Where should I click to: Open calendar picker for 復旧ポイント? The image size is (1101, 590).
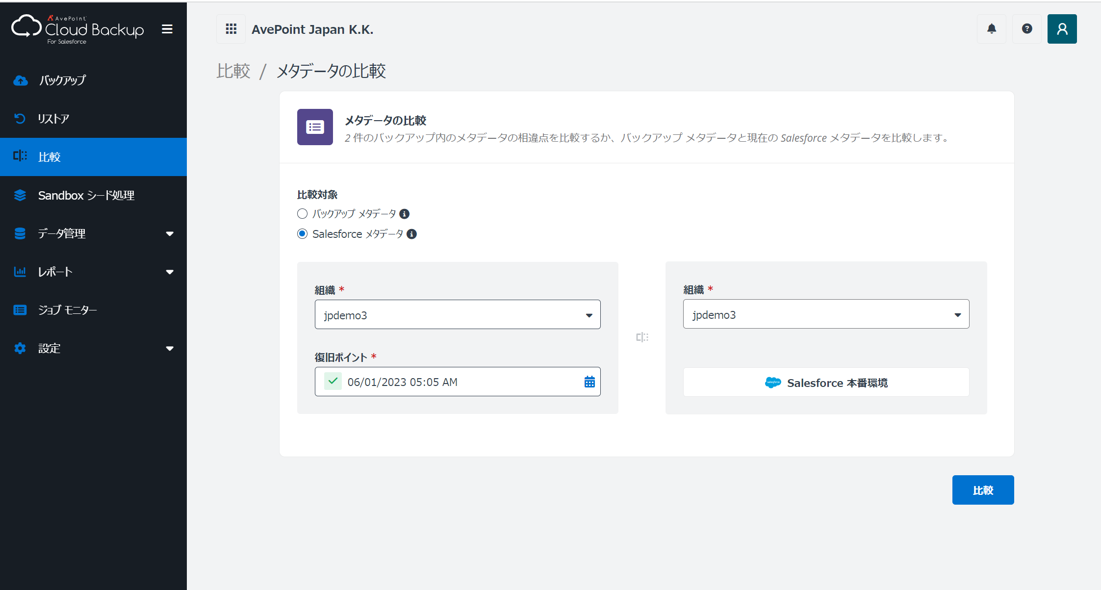pyautogui.click(x=589, y=382)
